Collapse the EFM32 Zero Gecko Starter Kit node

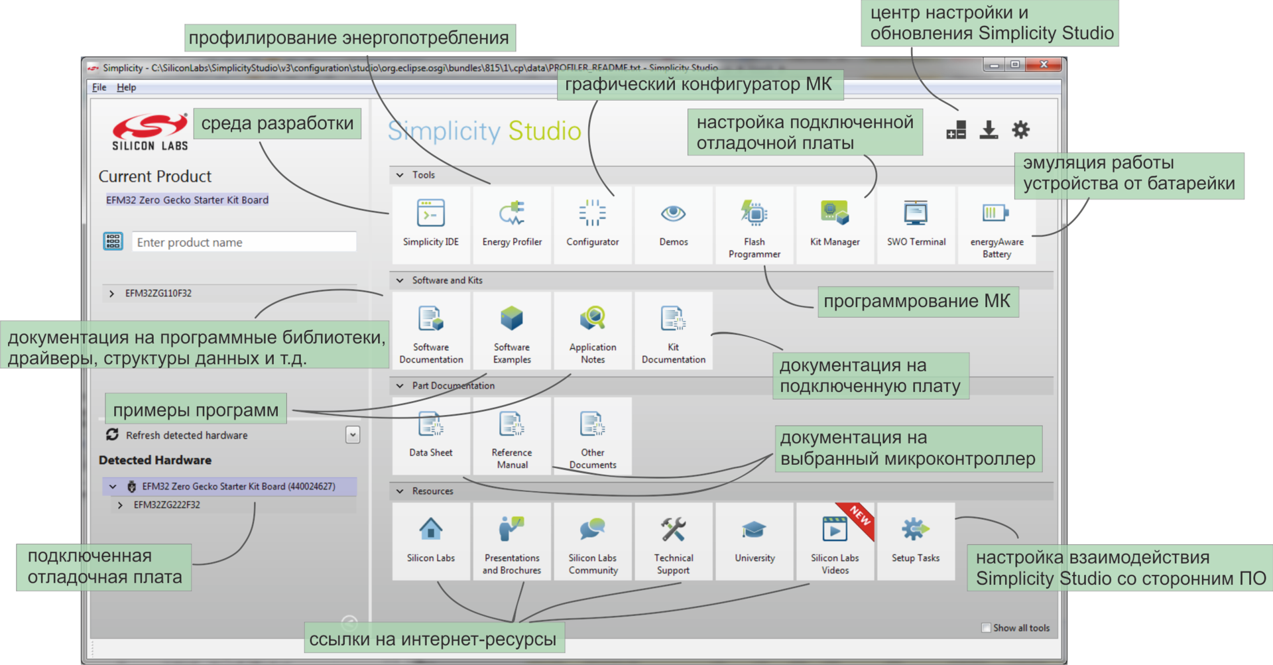tap(113, 487)
